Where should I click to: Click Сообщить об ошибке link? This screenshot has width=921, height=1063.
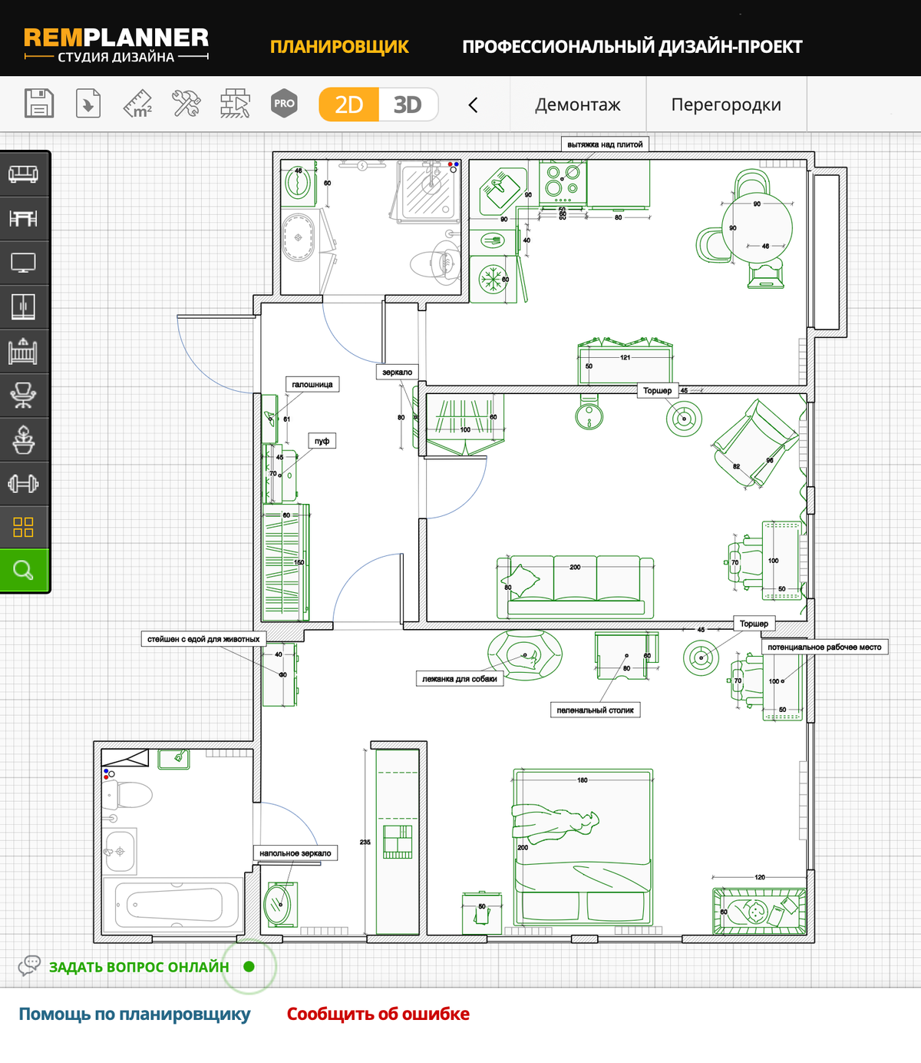coord(378,1014)
